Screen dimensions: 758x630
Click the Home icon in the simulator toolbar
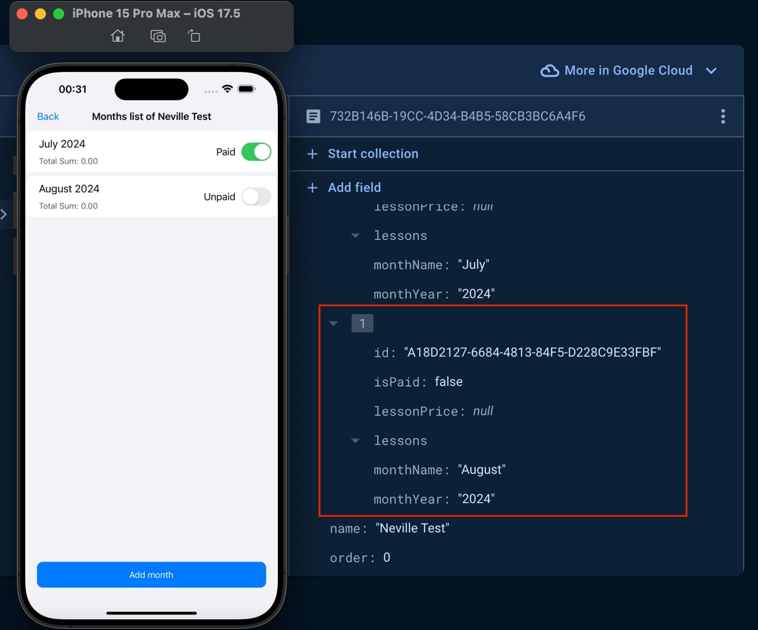[x=117, y=36]
